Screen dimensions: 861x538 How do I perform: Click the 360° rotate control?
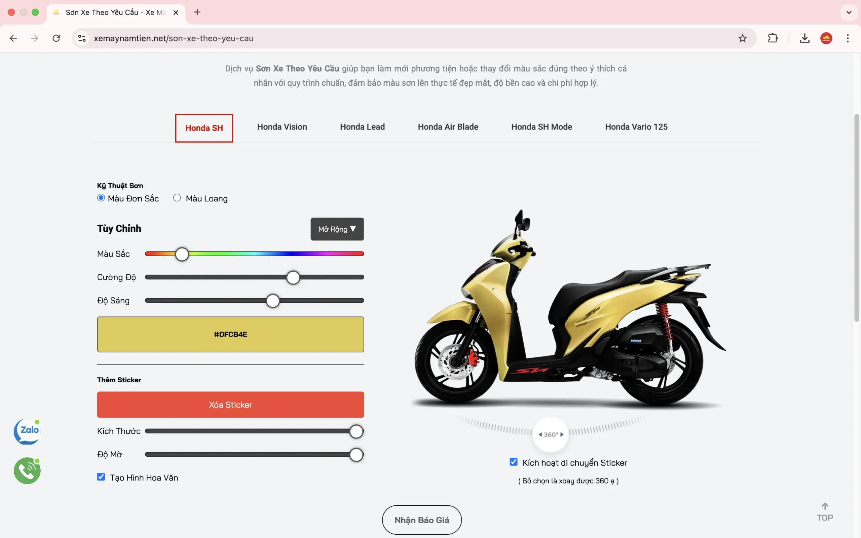click(x=550, y=434)
